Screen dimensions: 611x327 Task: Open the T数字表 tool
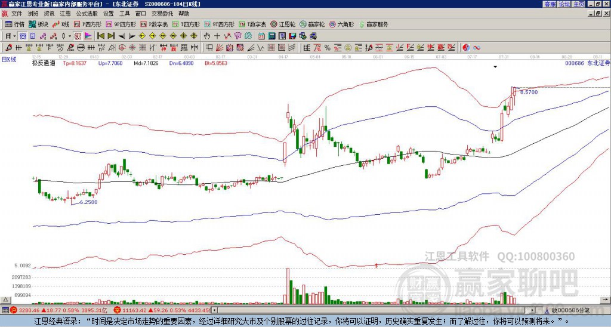[252, 24]
